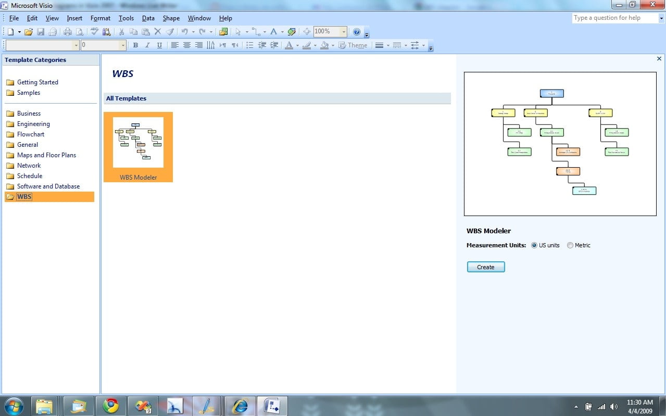Screen dimensions: 666x416
Task: Click the Increase Indent icon
Action: click(x=274, y=45)
